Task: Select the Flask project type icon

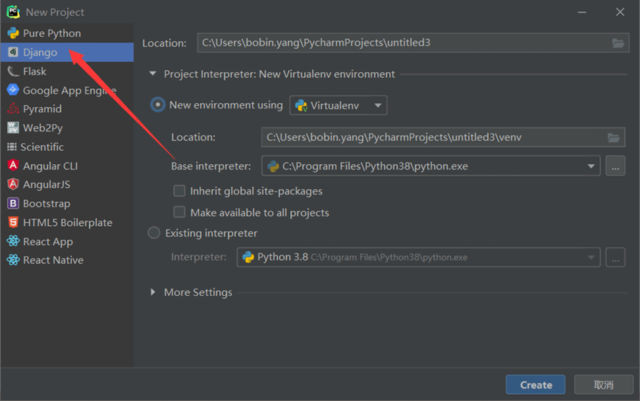Action: pyautogui.click(x=13, y=72)
